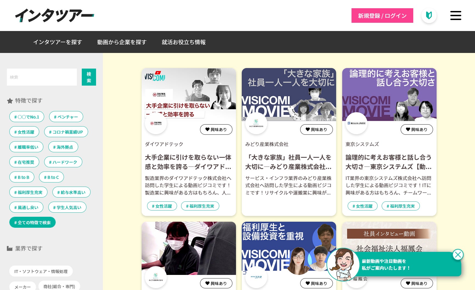Select IT・ソフトウェア・情報処理 industry tag
The image size is (475, 290).
41,271
